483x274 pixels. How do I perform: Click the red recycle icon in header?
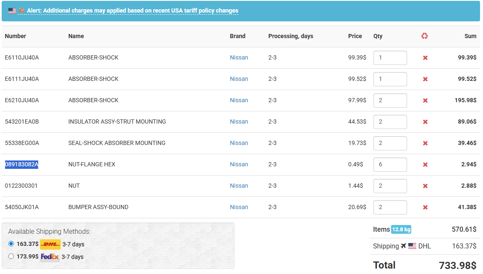tap(425, 36)
